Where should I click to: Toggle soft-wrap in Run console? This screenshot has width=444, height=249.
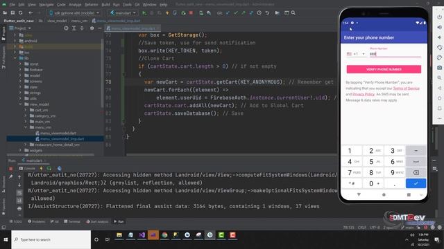pos(19,193)
